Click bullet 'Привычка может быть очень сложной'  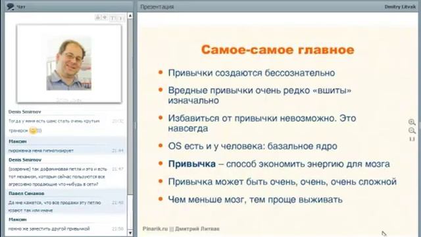[282, 182]
